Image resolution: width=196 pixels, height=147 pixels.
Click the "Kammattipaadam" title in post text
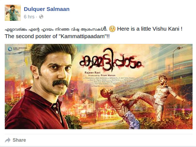pos(83,36)
